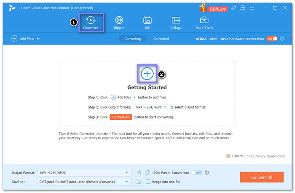This screenshot has height=193, width=295.
Task: Expand Add Files arrow in Step 1
Action: click(134, 98)
